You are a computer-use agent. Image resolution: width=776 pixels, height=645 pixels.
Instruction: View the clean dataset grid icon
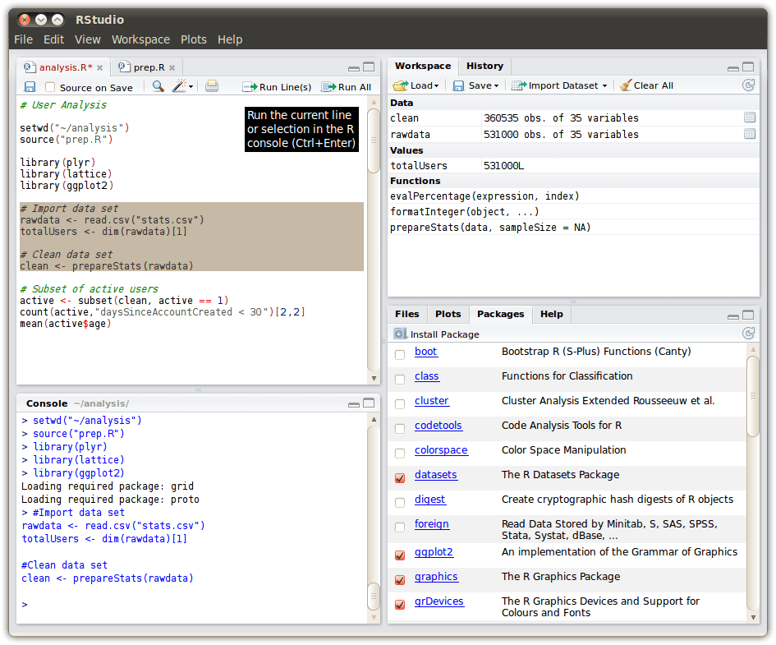(749, 117)
